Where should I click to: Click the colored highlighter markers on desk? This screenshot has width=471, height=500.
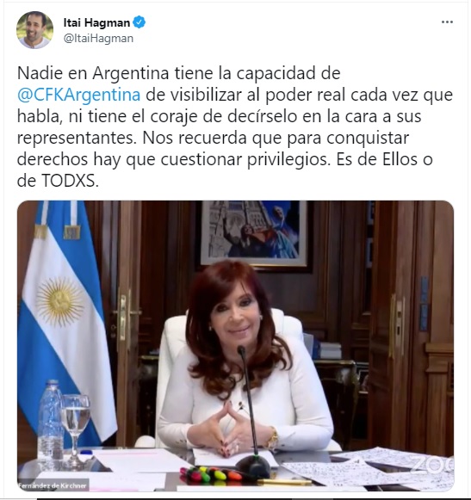click(211, 474)
